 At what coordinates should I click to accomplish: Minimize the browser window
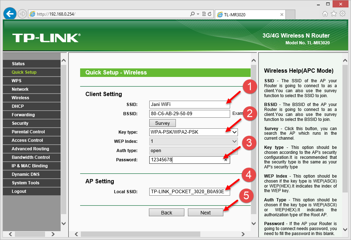pyautogui.click(x=318, y=4)
